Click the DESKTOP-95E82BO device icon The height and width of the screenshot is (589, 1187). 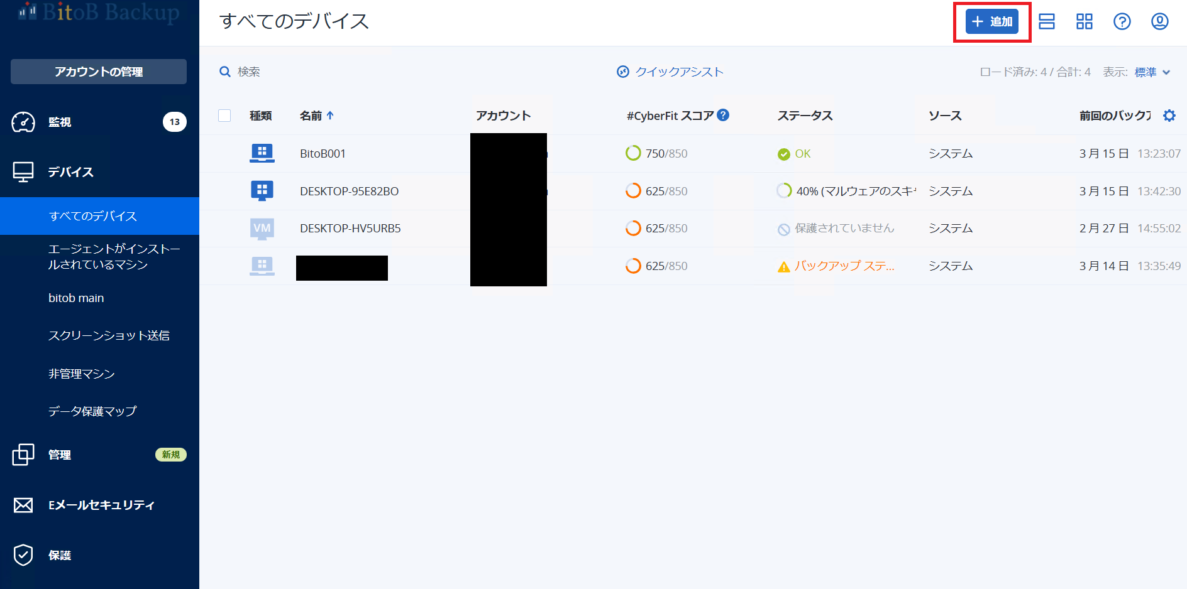click(262, 191)
